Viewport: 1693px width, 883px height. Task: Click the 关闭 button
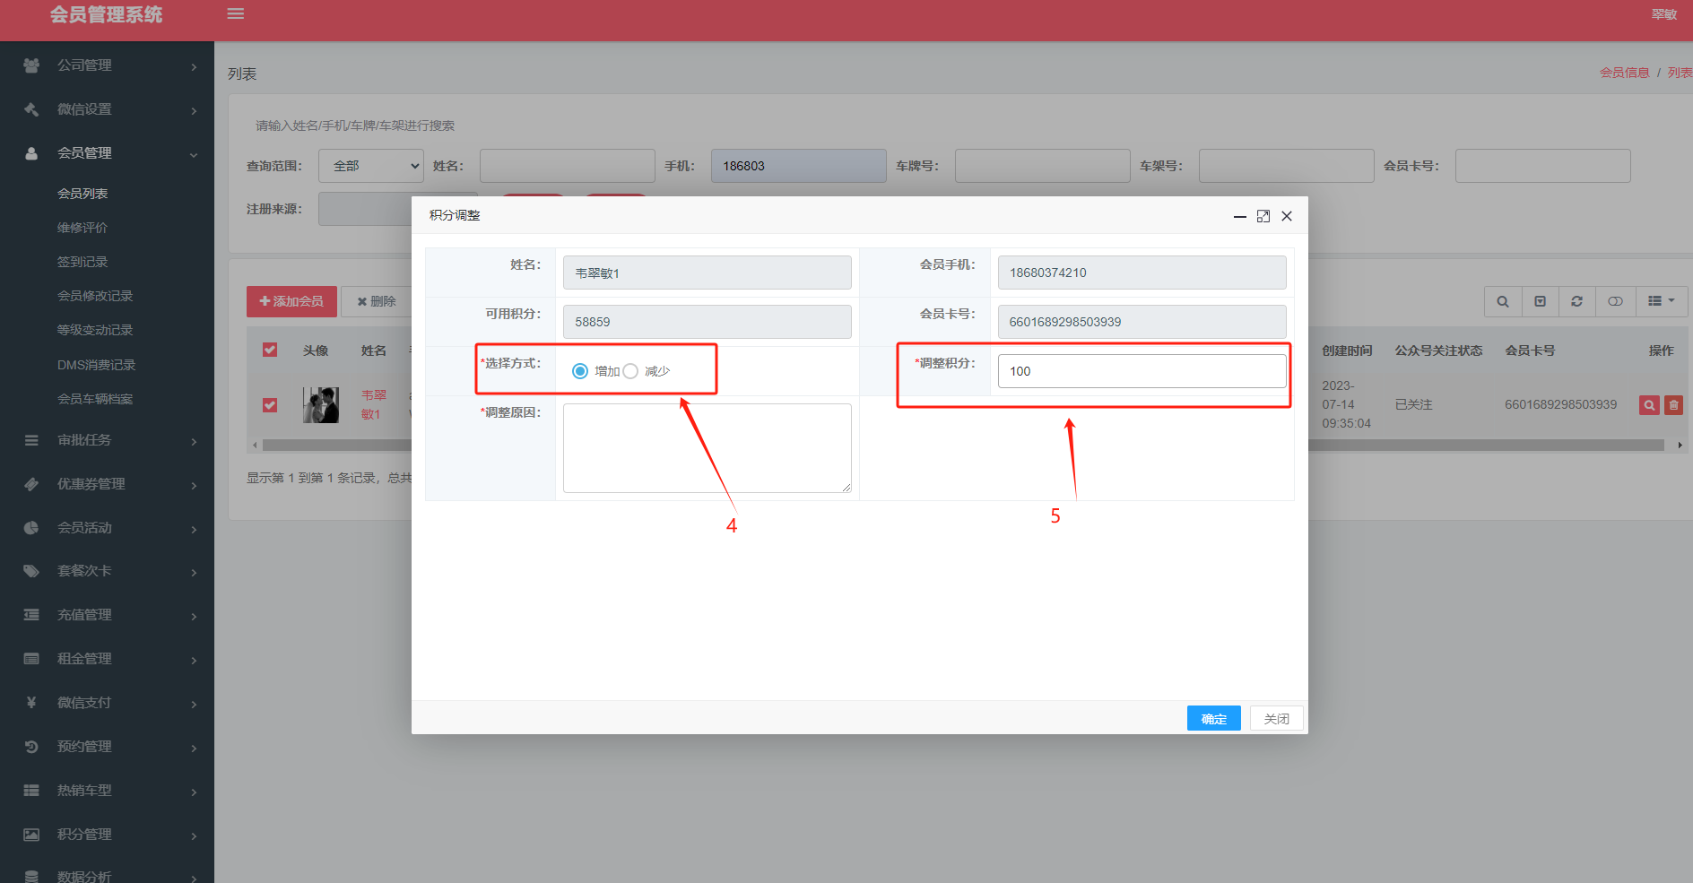coord(1276,718)
